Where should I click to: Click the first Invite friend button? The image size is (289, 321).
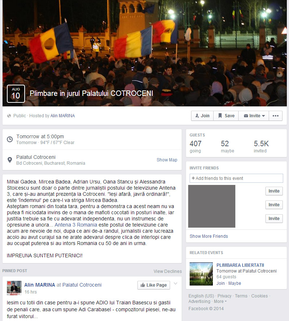point(274,191)
